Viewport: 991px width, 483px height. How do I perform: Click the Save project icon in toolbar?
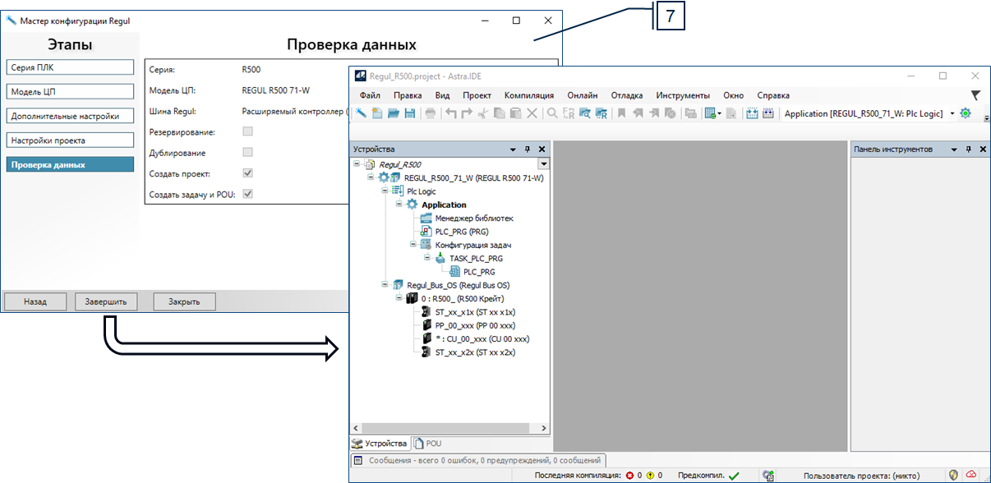[x=409, y=113]
